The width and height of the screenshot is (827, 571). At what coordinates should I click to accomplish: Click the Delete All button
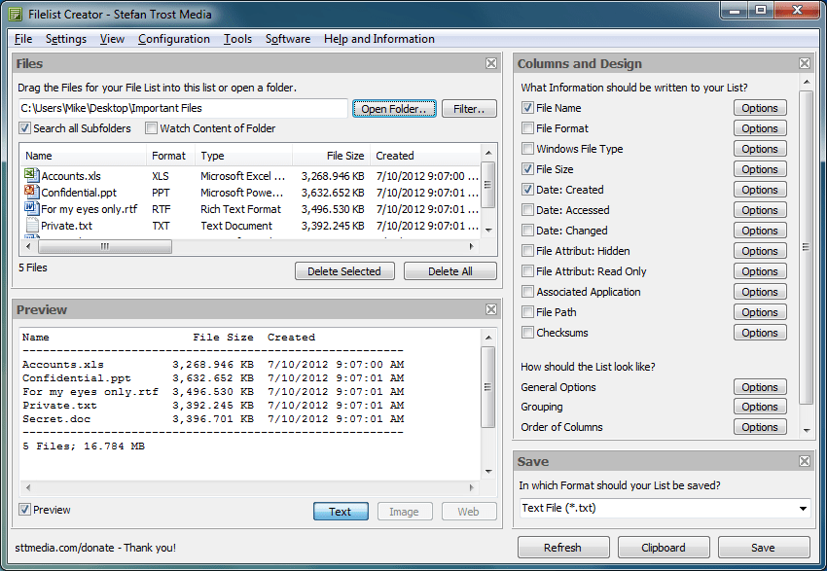coord(449,271)
